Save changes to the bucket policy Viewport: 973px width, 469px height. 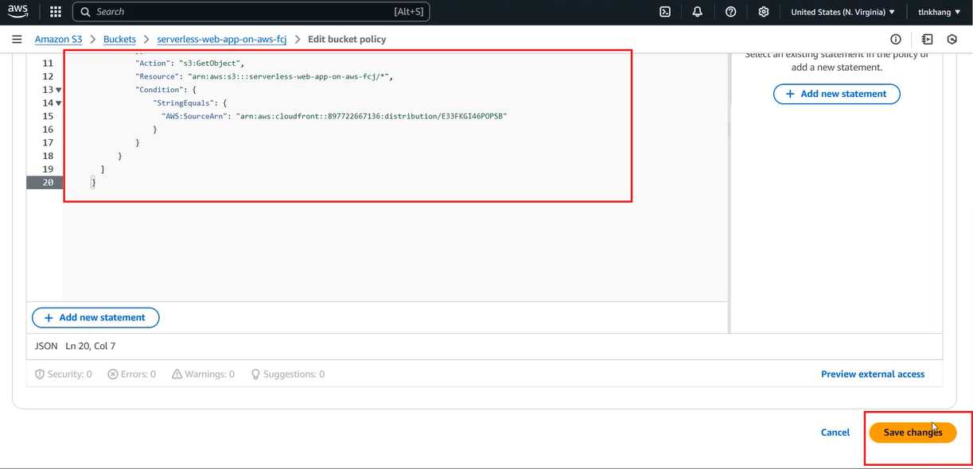(913, 432)
